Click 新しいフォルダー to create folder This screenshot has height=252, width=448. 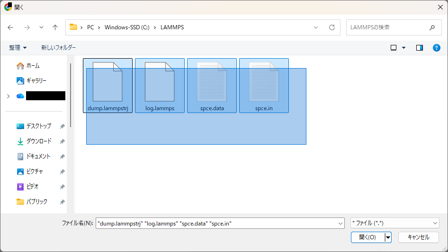click(x=58, y=48)
